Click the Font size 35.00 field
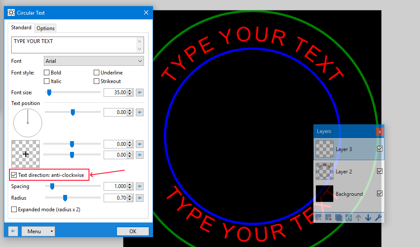Image resolution: width=420 pixels, height=247 pixels. [115, 93]
